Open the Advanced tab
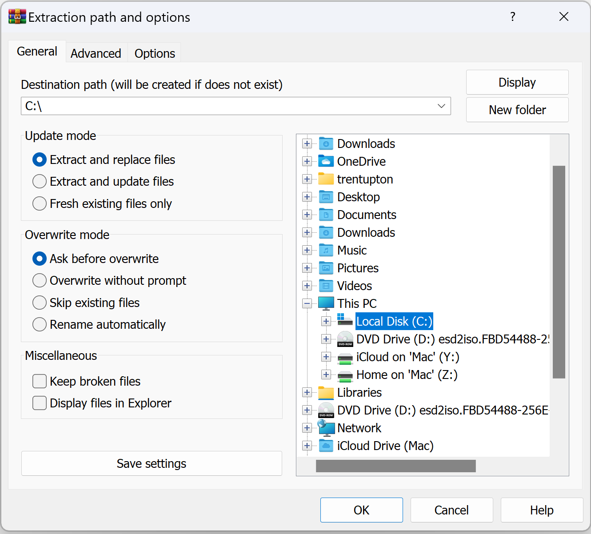The width and height of the screenshot is (591, 534). coord(96,53)
